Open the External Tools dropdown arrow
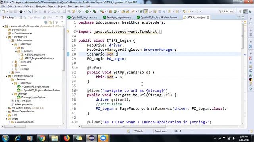This screenshot has height=142, width=254. click(106, 11)
